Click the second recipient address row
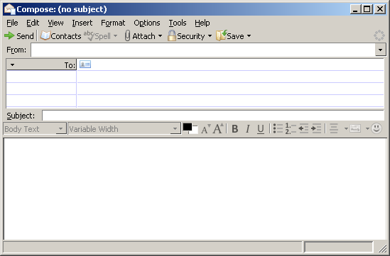This screenshot has width=390, height=256. coord(230,77)
